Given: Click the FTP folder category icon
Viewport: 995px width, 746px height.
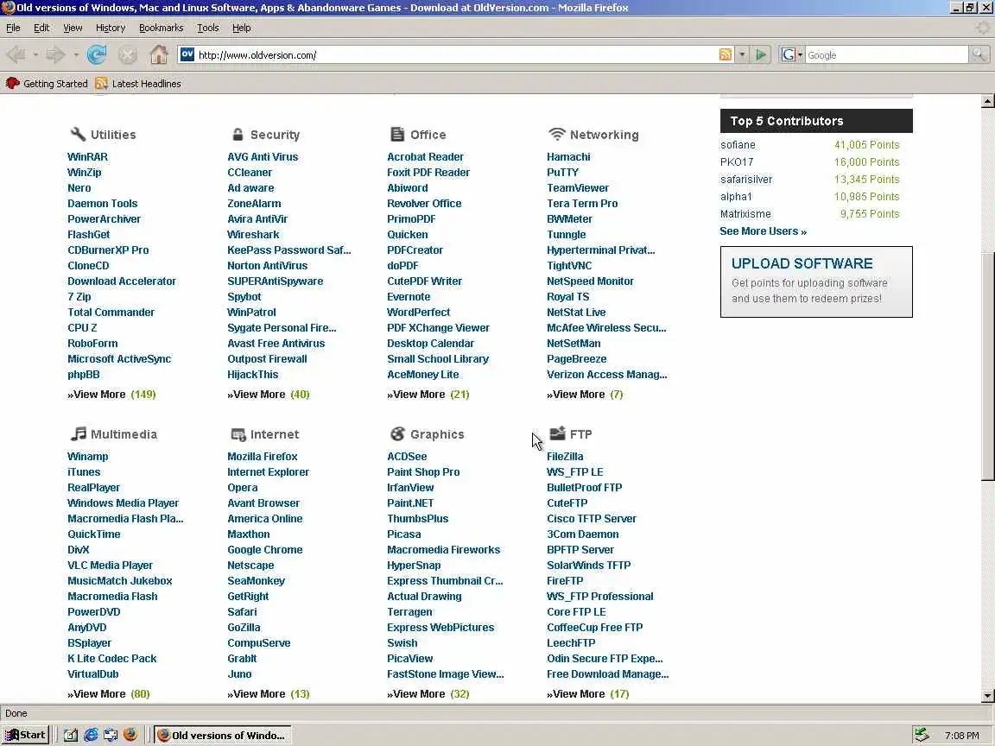Looking at the screenshot, I should click(557, 433).
